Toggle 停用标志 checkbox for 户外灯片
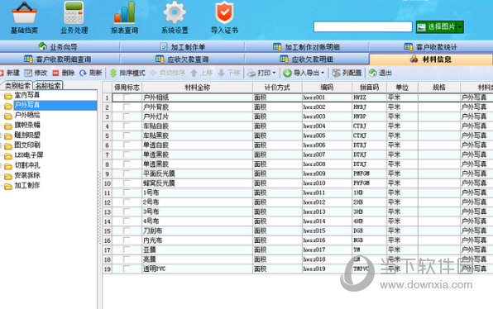Viewport: 493px width, 309px height. pyautogui.click(x=127, y=116)
